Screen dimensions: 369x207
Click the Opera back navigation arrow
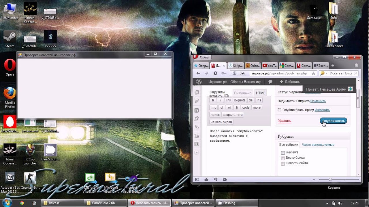[198, 73]
